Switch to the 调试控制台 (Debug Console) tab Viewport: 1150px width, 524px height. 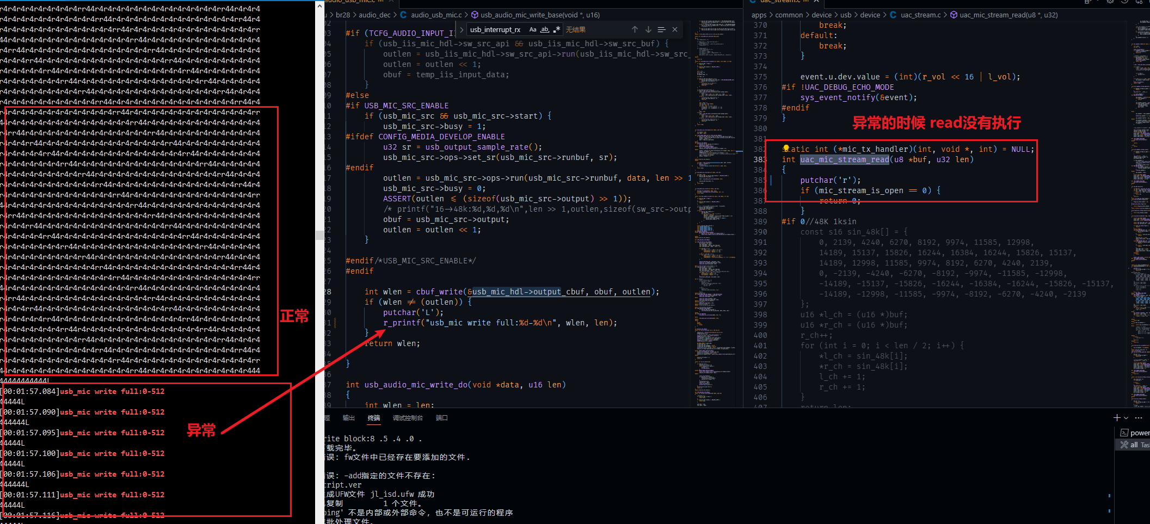point(408,418)
